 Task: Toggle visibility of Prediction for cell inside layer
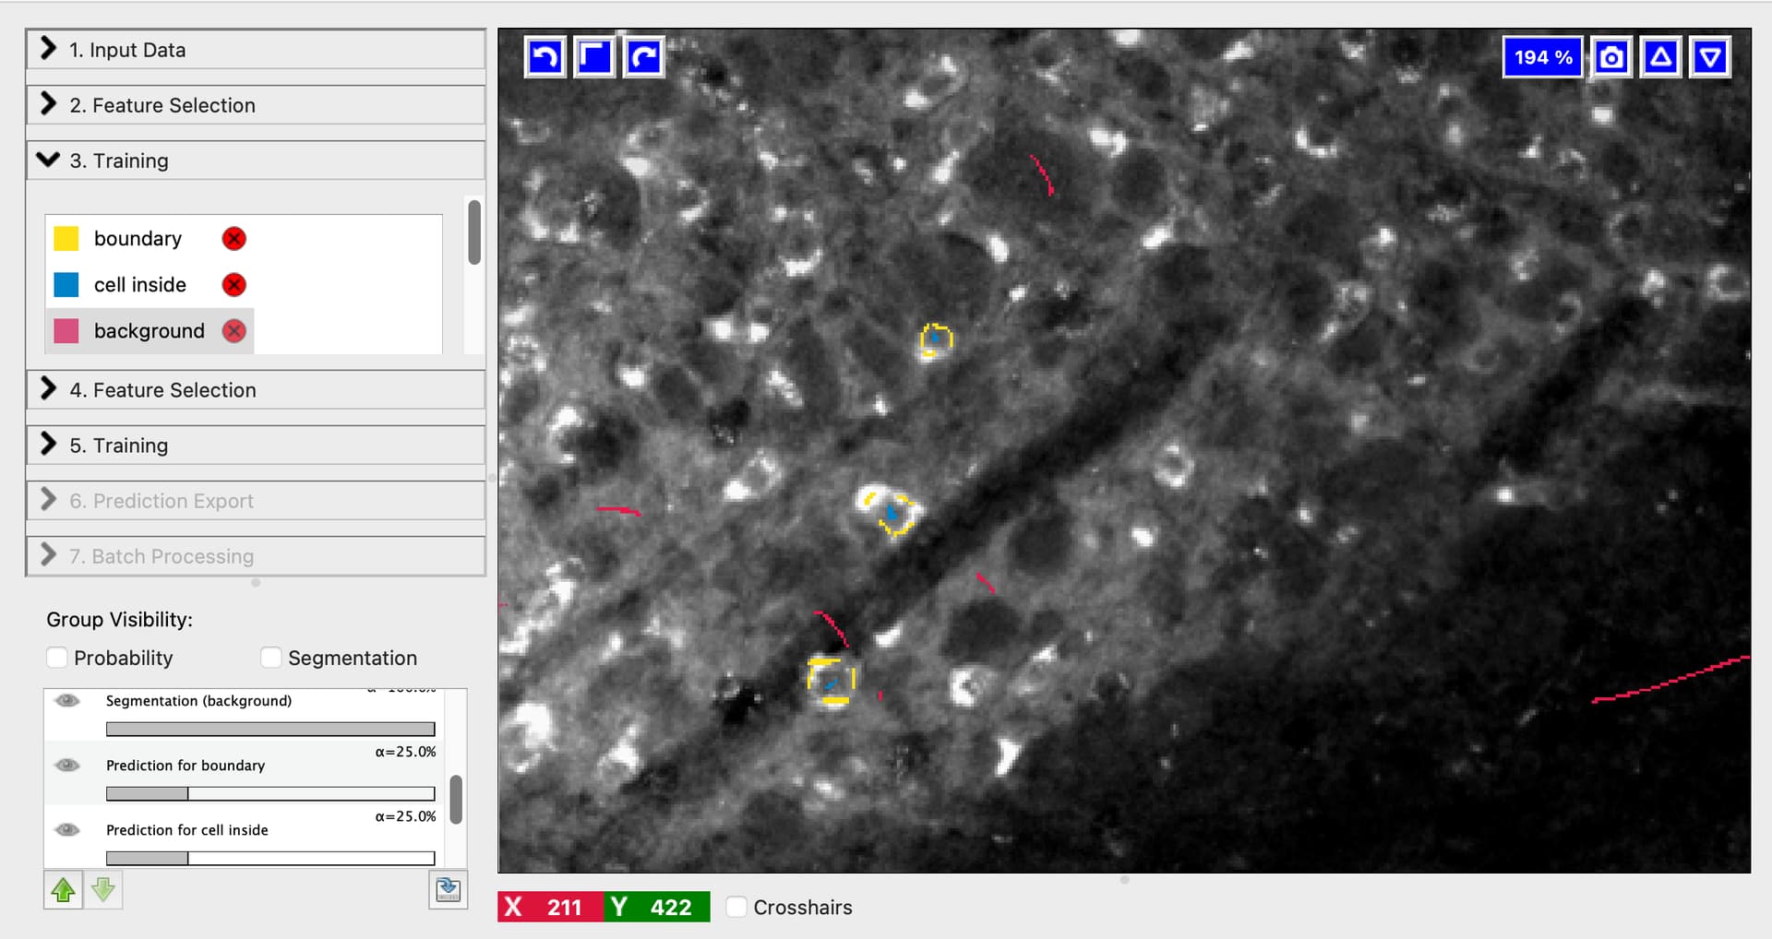(x=67, y=830)
